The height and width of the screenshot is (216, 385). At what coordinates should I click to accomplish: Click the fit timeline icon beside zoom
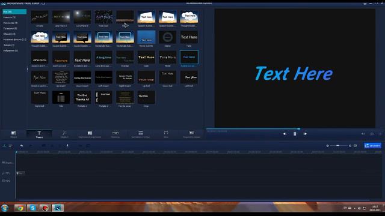[355, 146]
